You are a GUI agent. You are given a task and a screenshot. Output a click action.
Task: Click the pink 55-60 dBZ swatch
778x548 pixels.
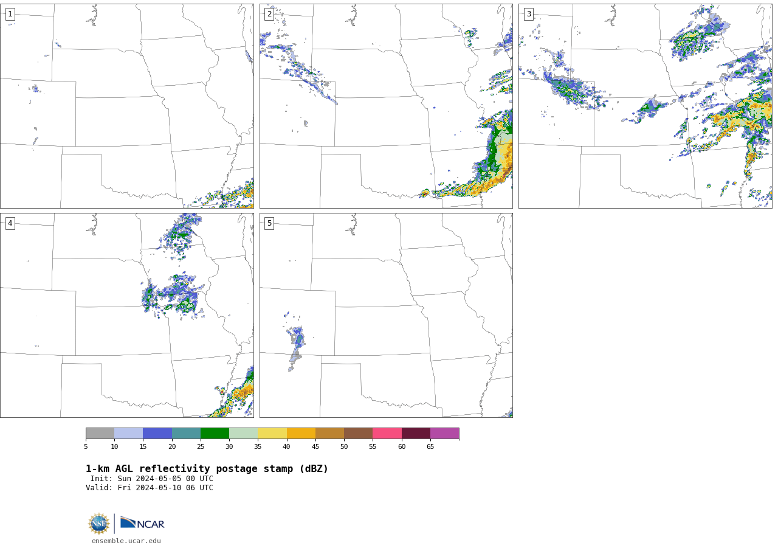387,433
